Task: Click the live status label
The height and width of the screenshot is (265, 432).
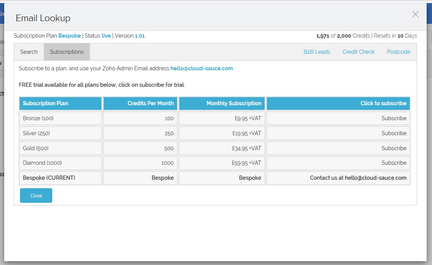Action: 106,36
